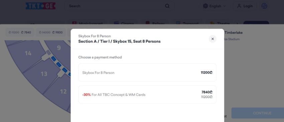Select stadium section 12 on map
The width and height of the screenshot is (284, 122).
(63, 91)
